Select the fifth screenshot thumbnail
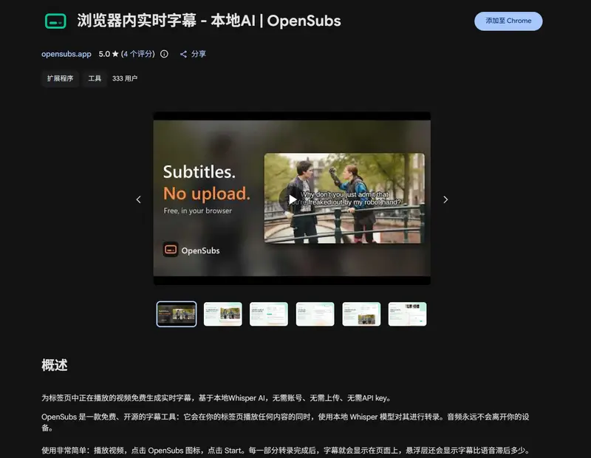This screenshot has width=591, height=458. point(361,314)
